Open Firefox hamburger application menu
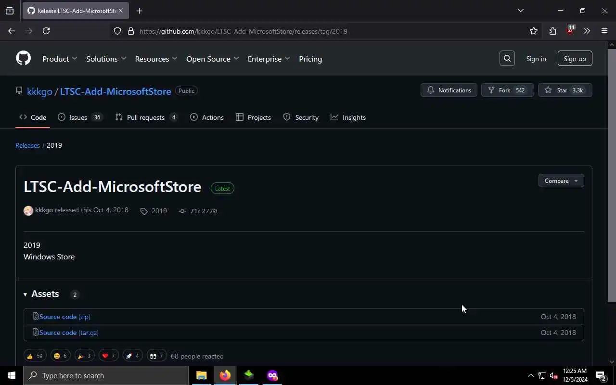Viewport: 616px width, 385px height. point(604,31)
